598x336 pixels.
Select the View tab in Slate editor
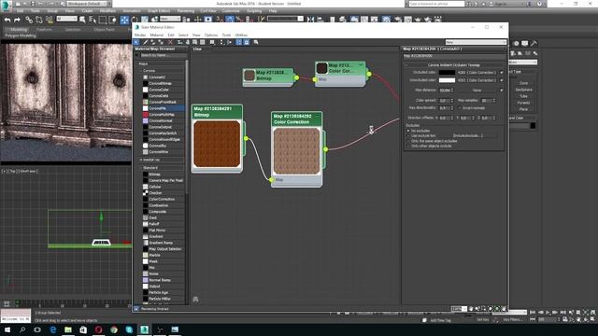[x=197, y=49]
